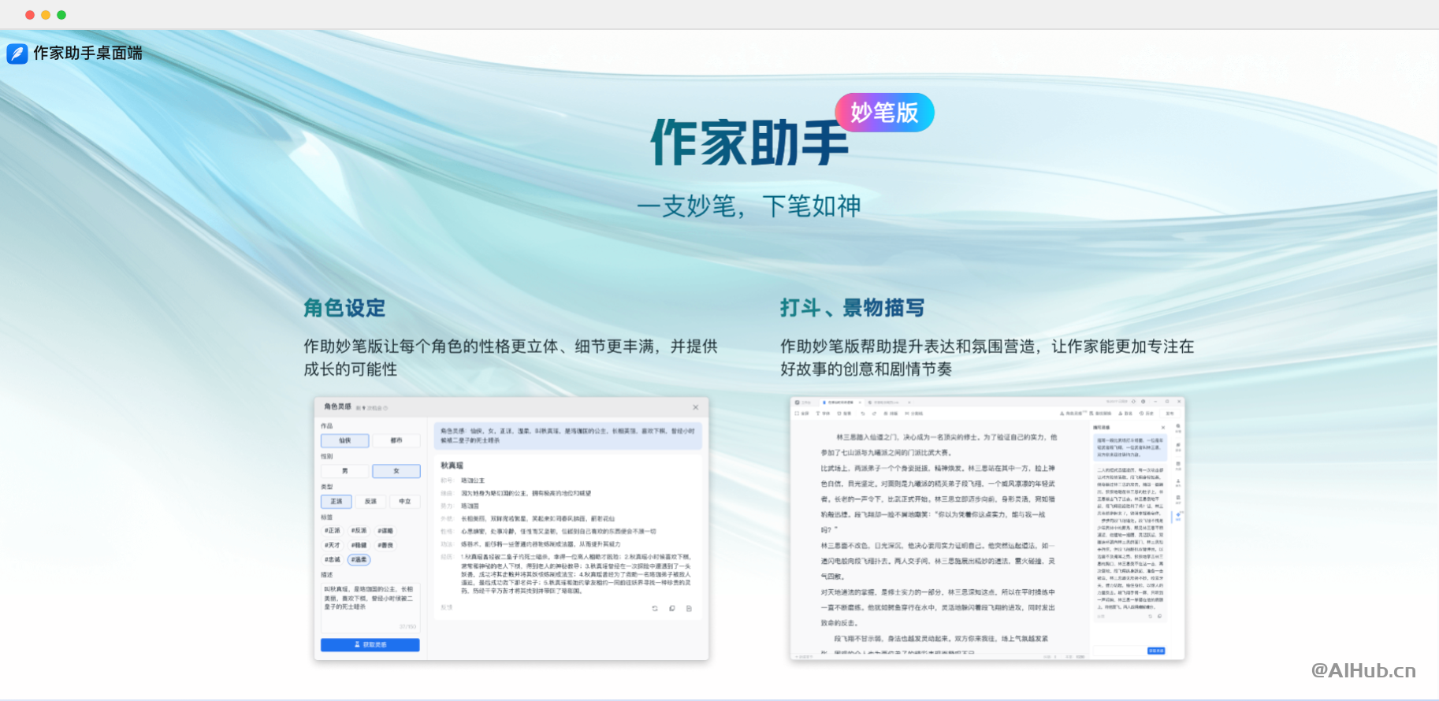
Task: Select the 都市 genre option
Action: (396, 440)
